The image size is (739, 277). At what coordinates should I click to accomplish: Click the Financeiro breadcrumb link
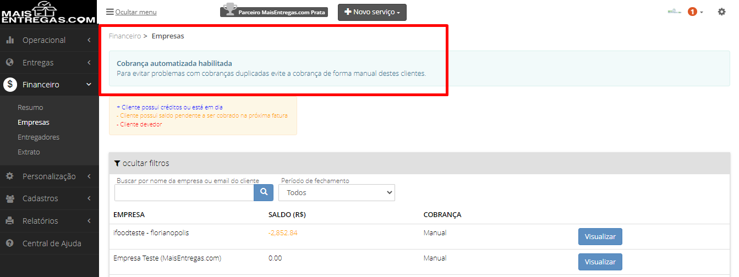tap(125, 36)
